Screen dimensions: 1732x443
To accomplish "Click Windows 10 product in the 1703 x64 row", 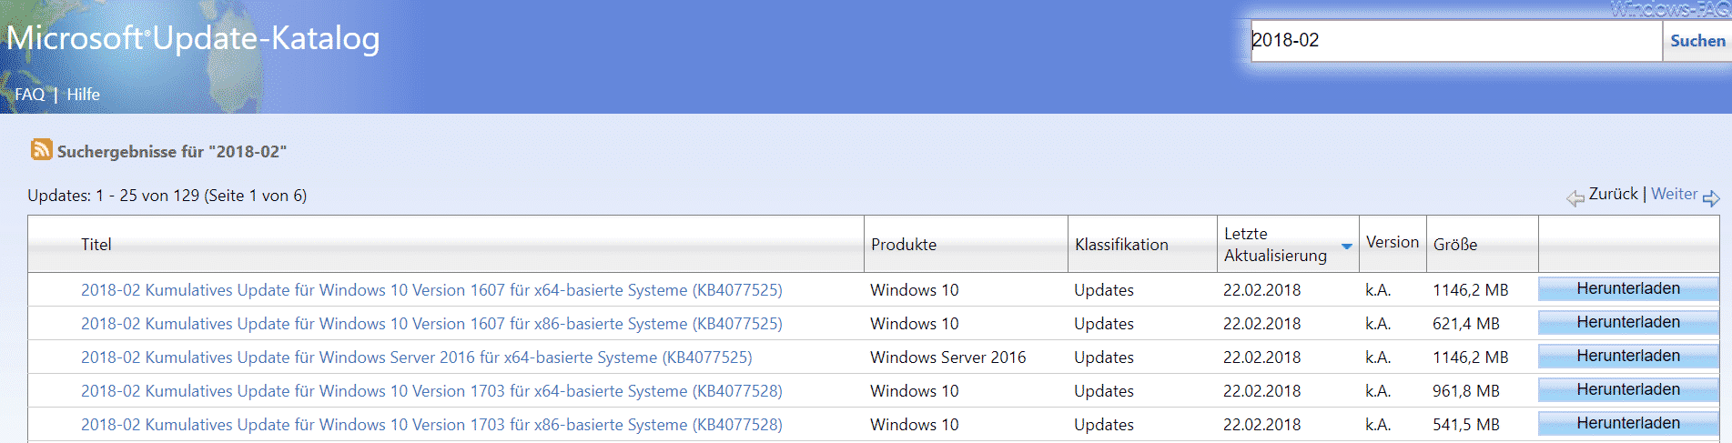I will click(x=915, y=391).
